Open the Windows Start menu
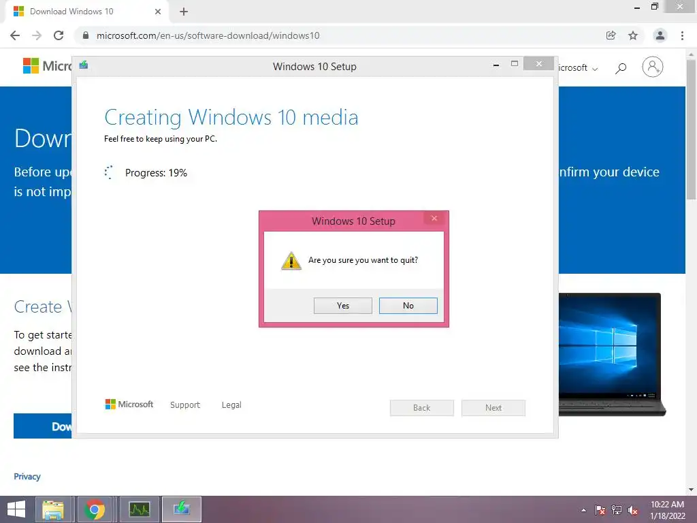 click(16, 509)
